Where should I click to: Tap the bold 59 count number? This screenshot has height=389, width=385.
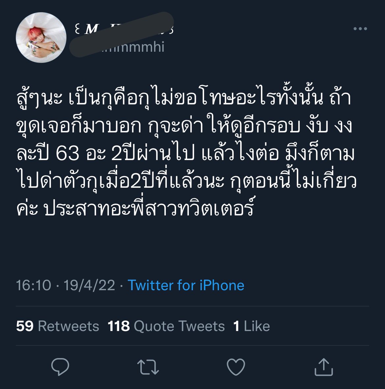25,326
